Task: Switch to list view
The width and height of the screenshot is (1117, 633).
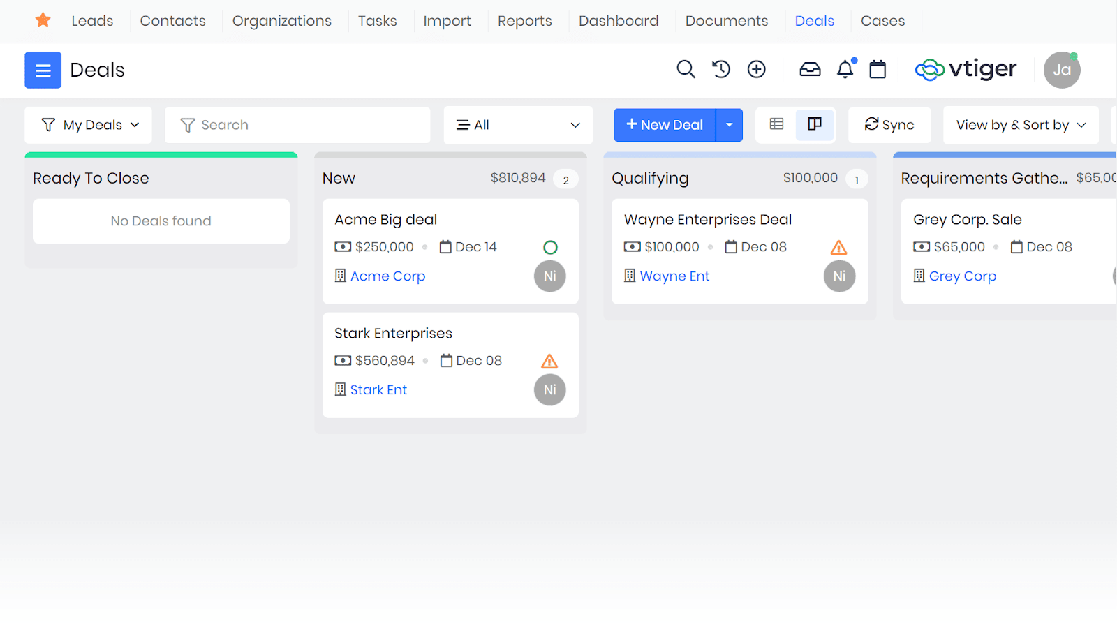Action: 776,124
